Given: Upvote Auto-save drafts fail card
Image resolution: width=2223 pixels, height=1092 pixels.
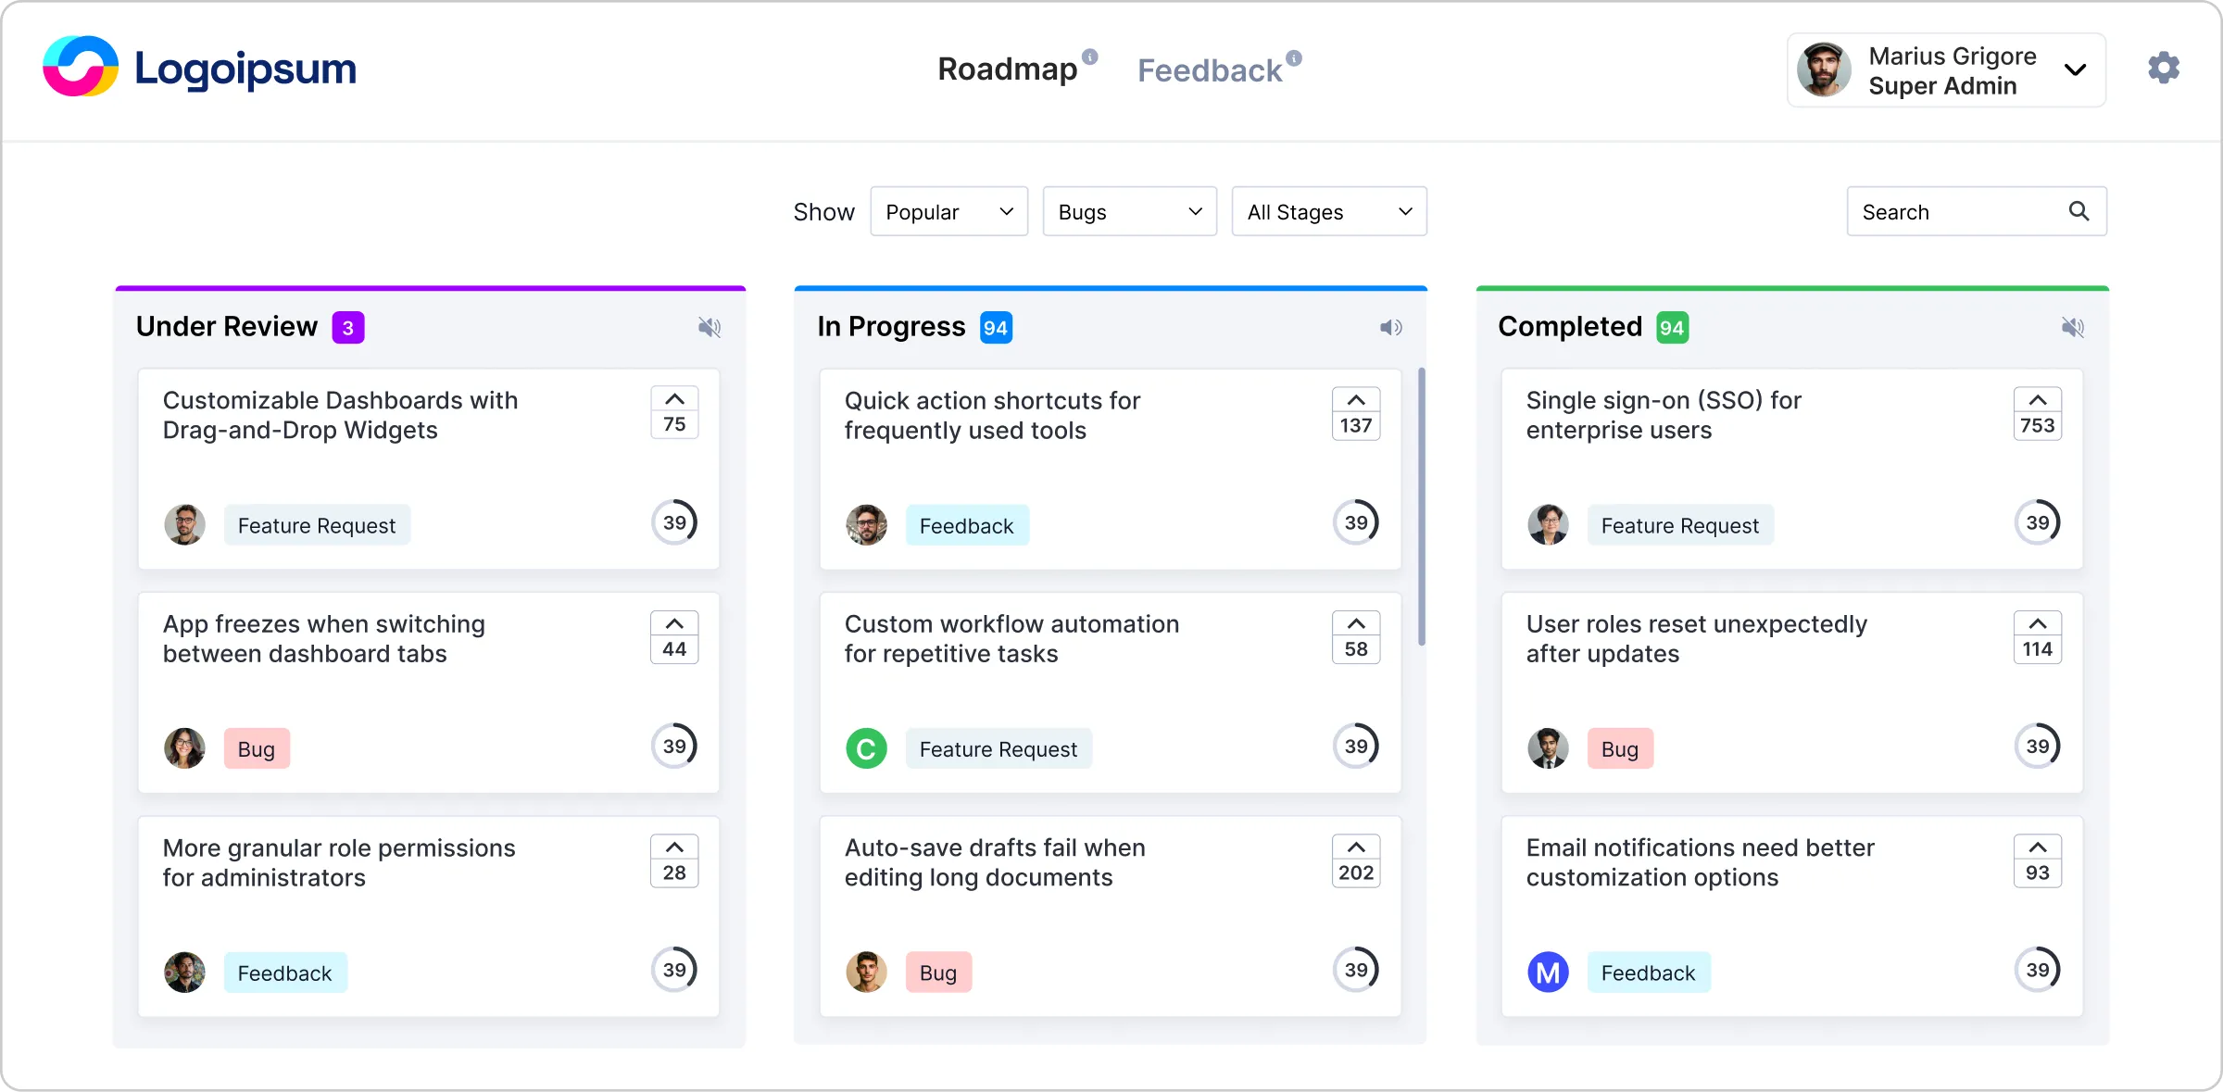Looking at the screenshot, I should [1356, 847].
